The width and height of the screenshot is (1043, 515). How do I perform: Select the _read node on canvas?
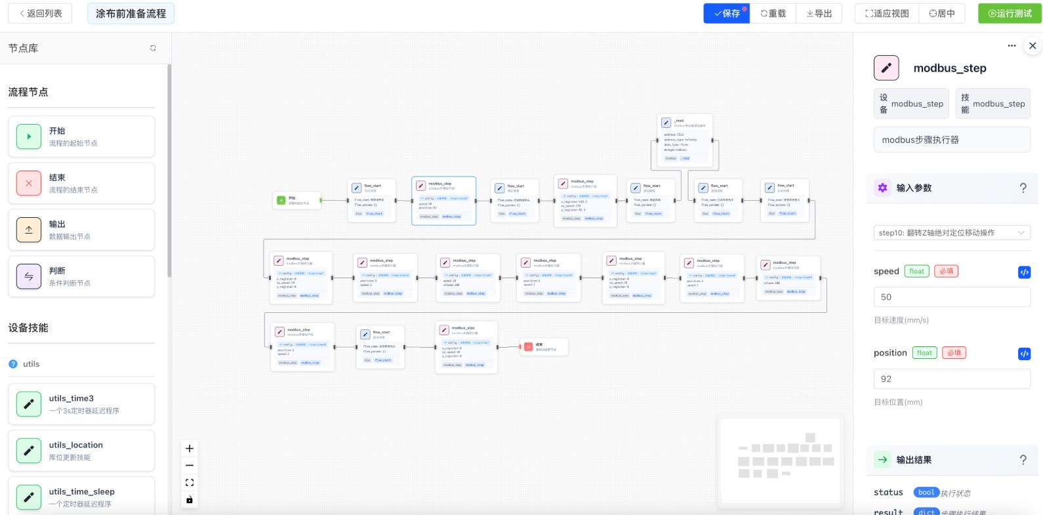coord(685,140)
